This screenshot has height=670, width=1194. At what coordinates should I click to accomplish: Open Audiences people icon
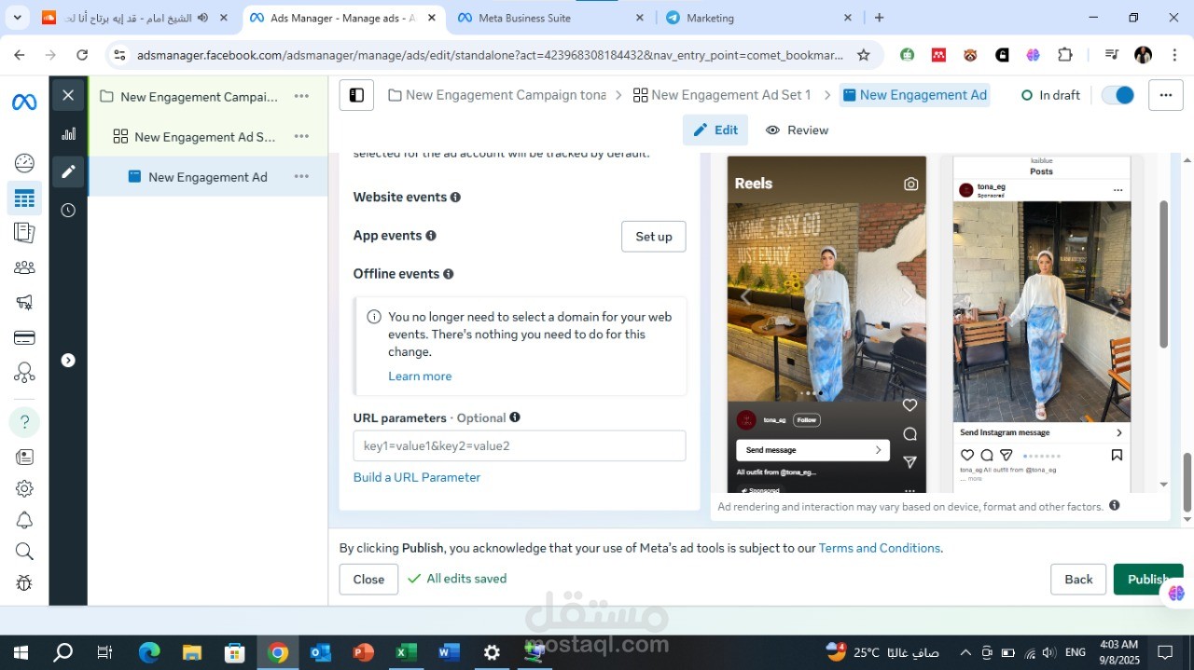pyautogui.click(x=24, y=267)
